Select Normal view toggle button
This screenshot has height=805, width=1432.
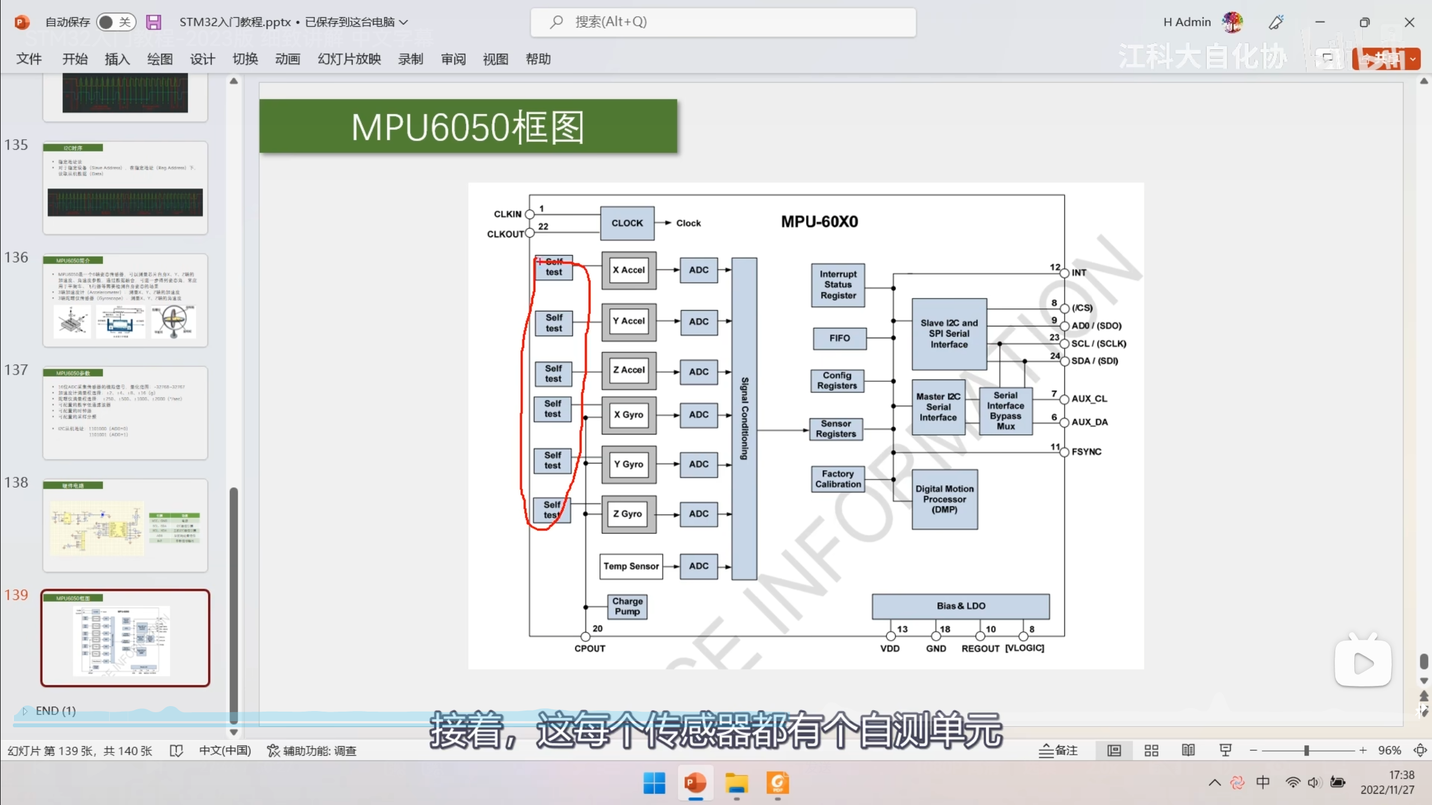tap(1114, 751)
